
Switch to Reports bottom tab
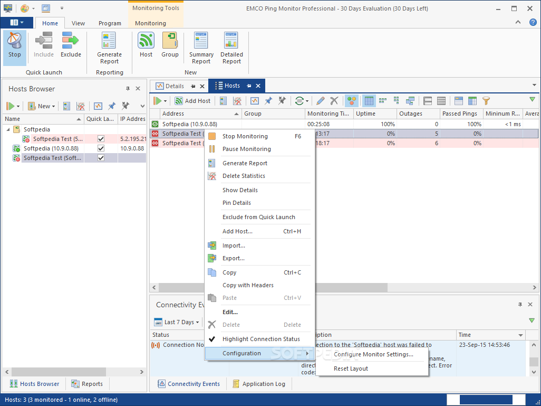pos(88,384)
